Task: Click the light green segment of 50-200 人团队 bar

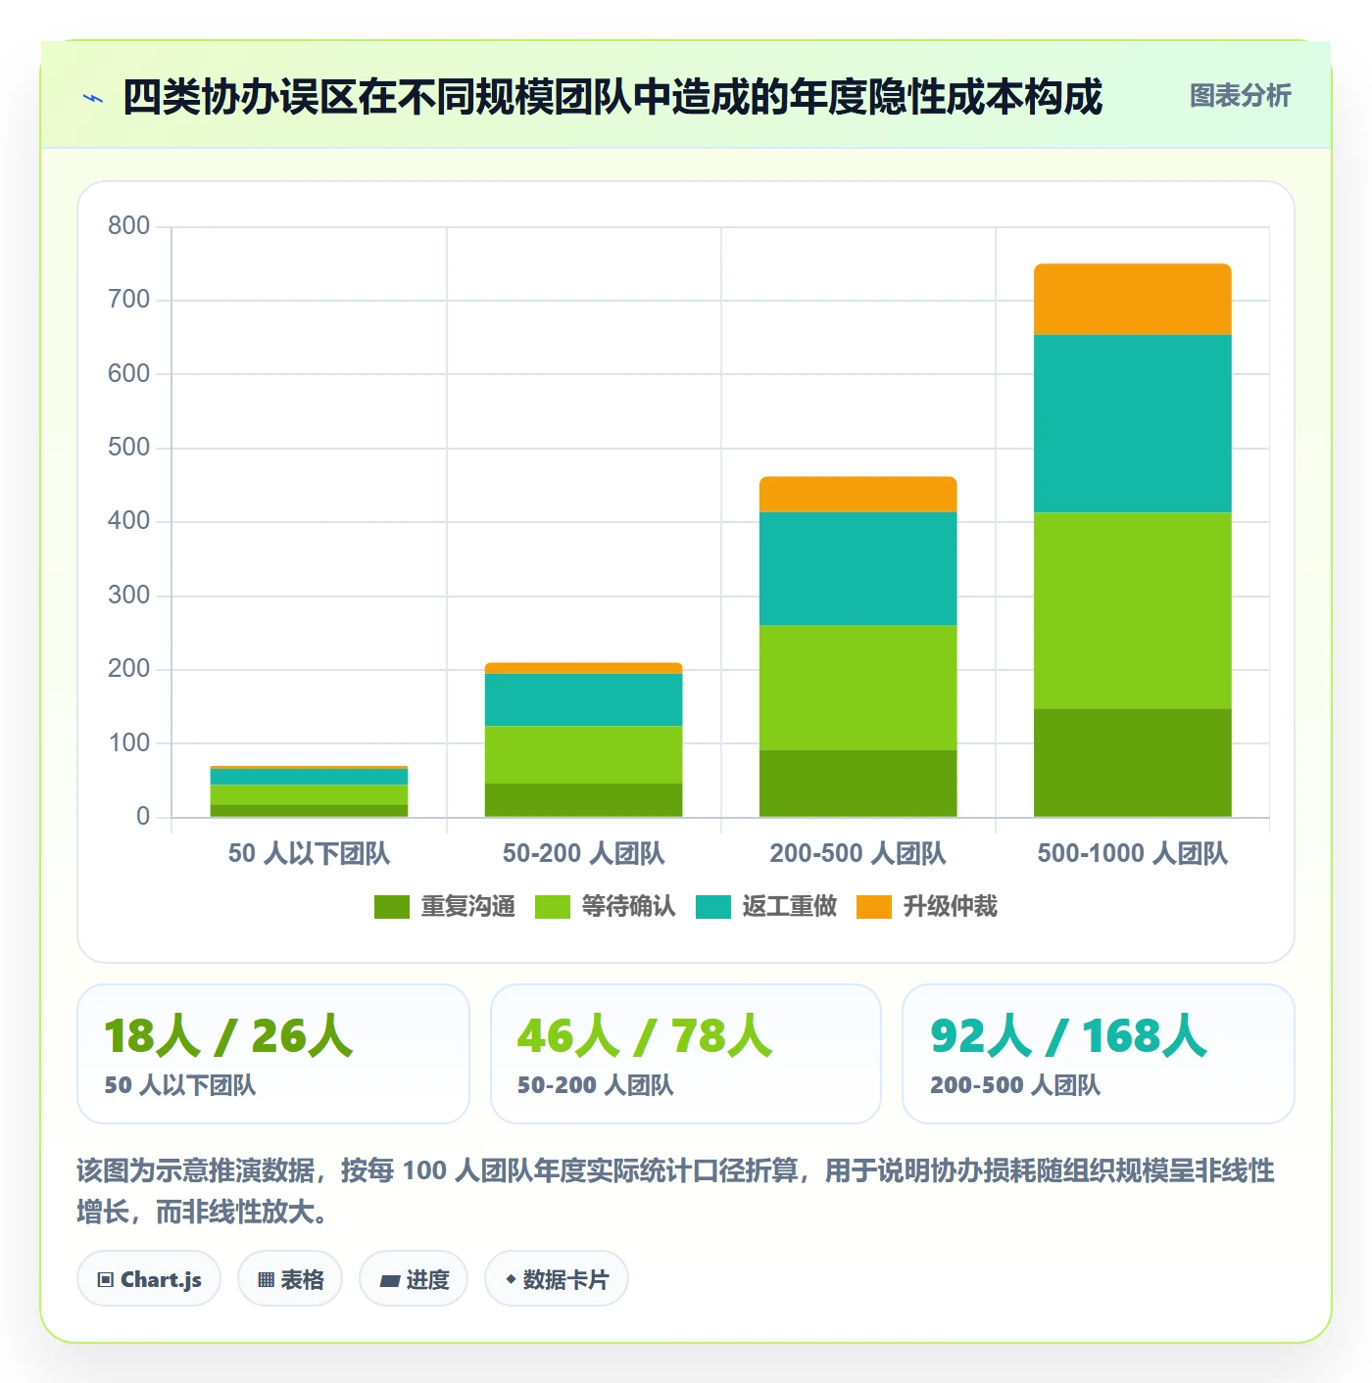Action: coord(584,754)
